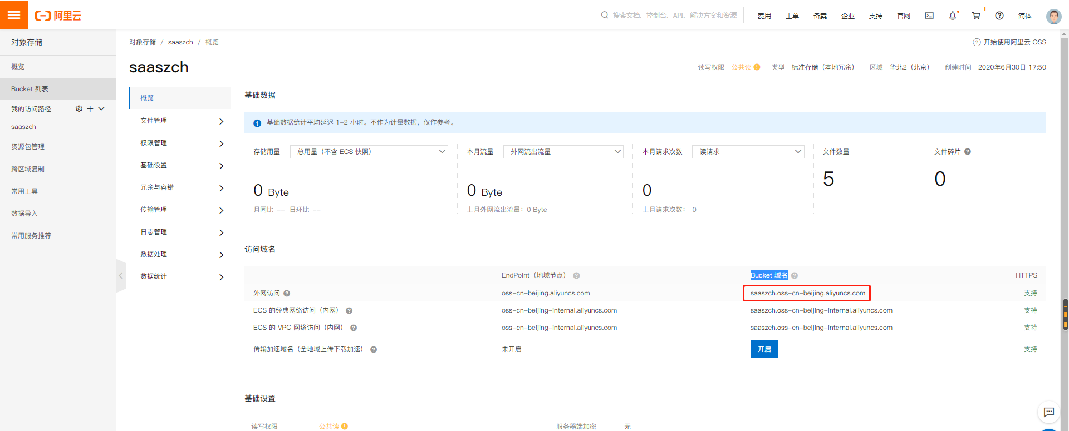Expand 冗余与容错 menu
This screenshot has width=1069, height=431.
(180, 187)
